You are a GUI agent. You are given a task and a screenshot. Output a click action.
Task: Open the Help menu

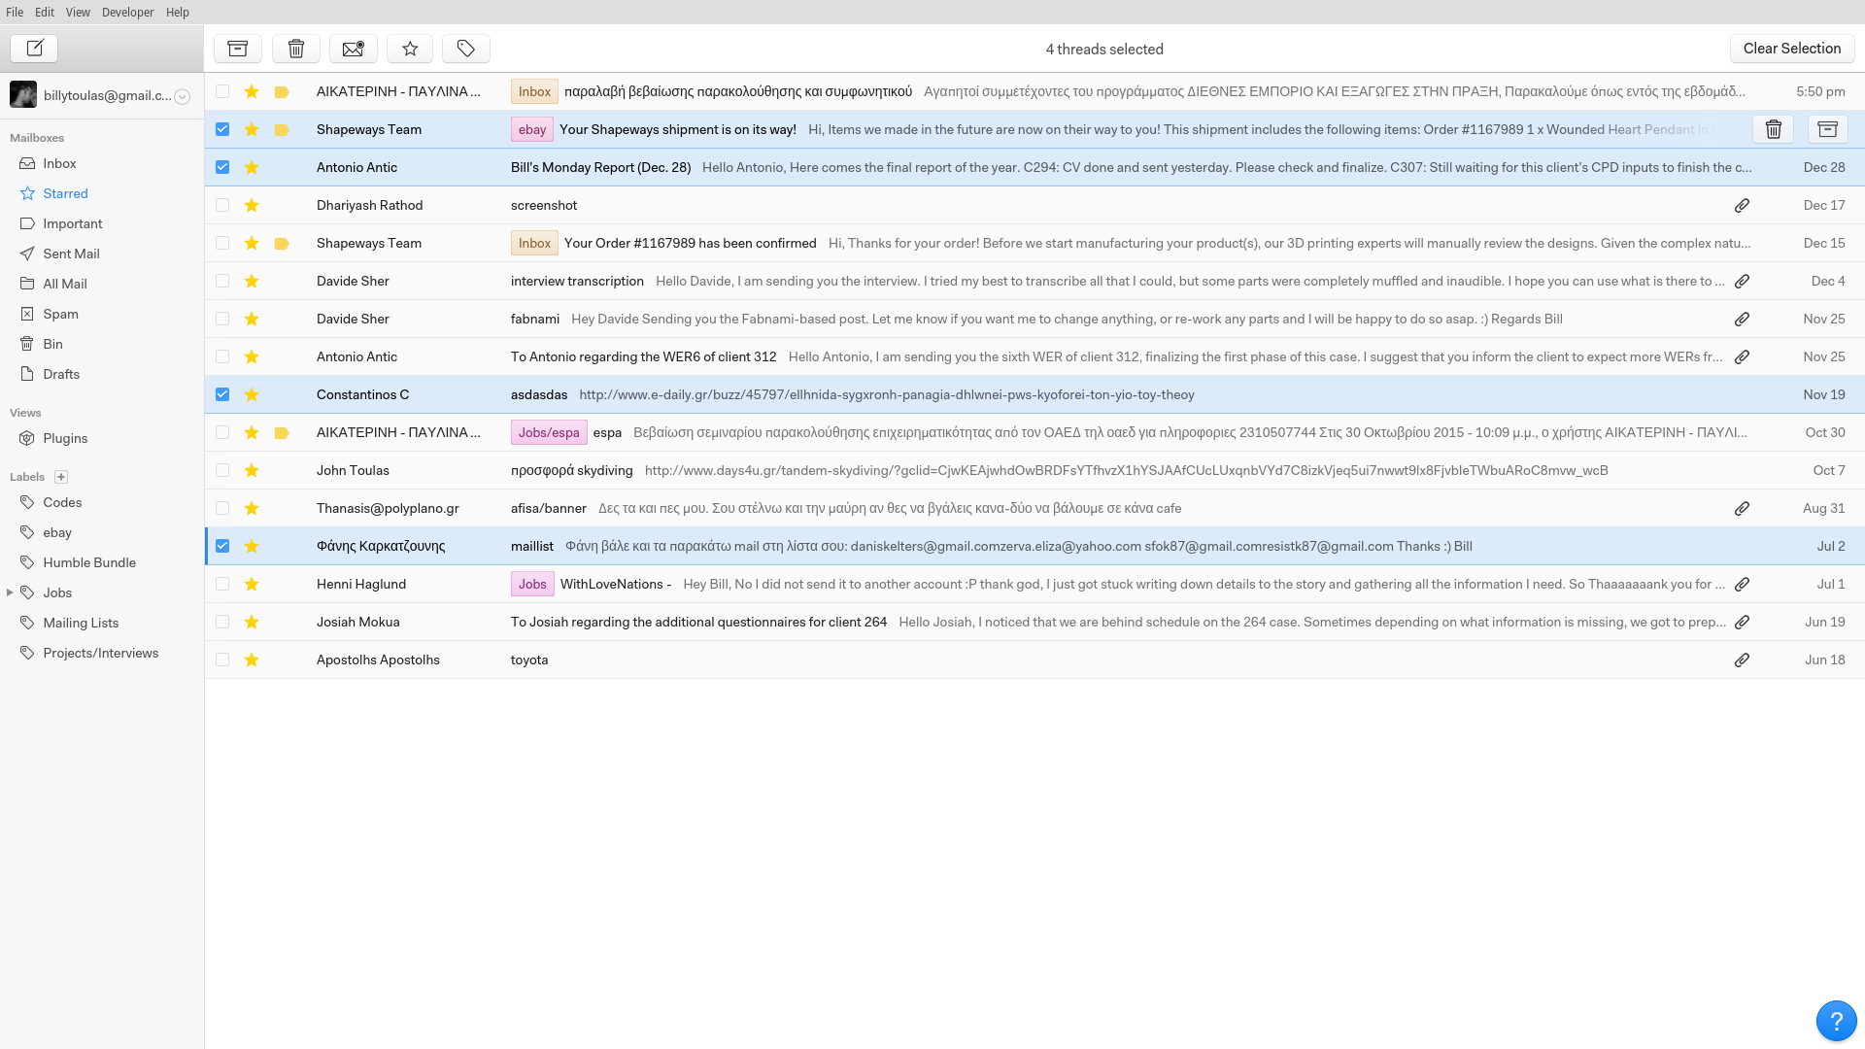[x=178, y=12]
